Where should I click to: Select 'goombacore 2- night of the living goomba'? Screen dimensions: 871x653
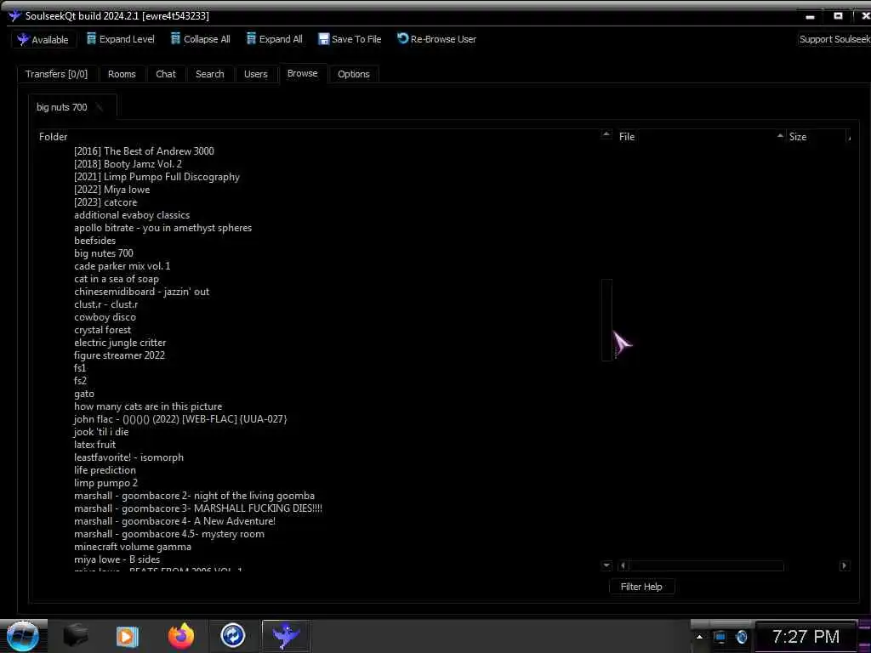point(195,496)
